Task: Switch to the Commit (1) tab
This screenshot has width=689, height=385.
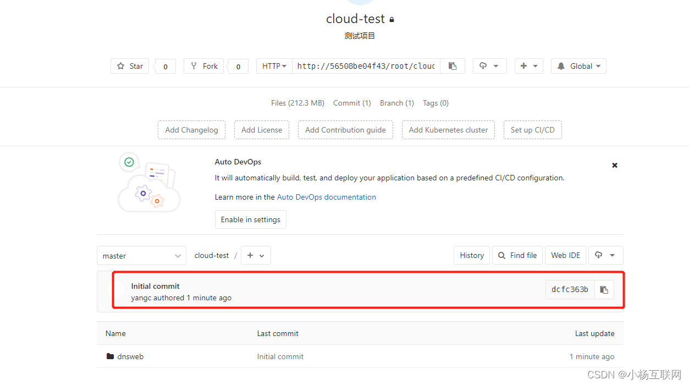Action: (x=351, y=103)
